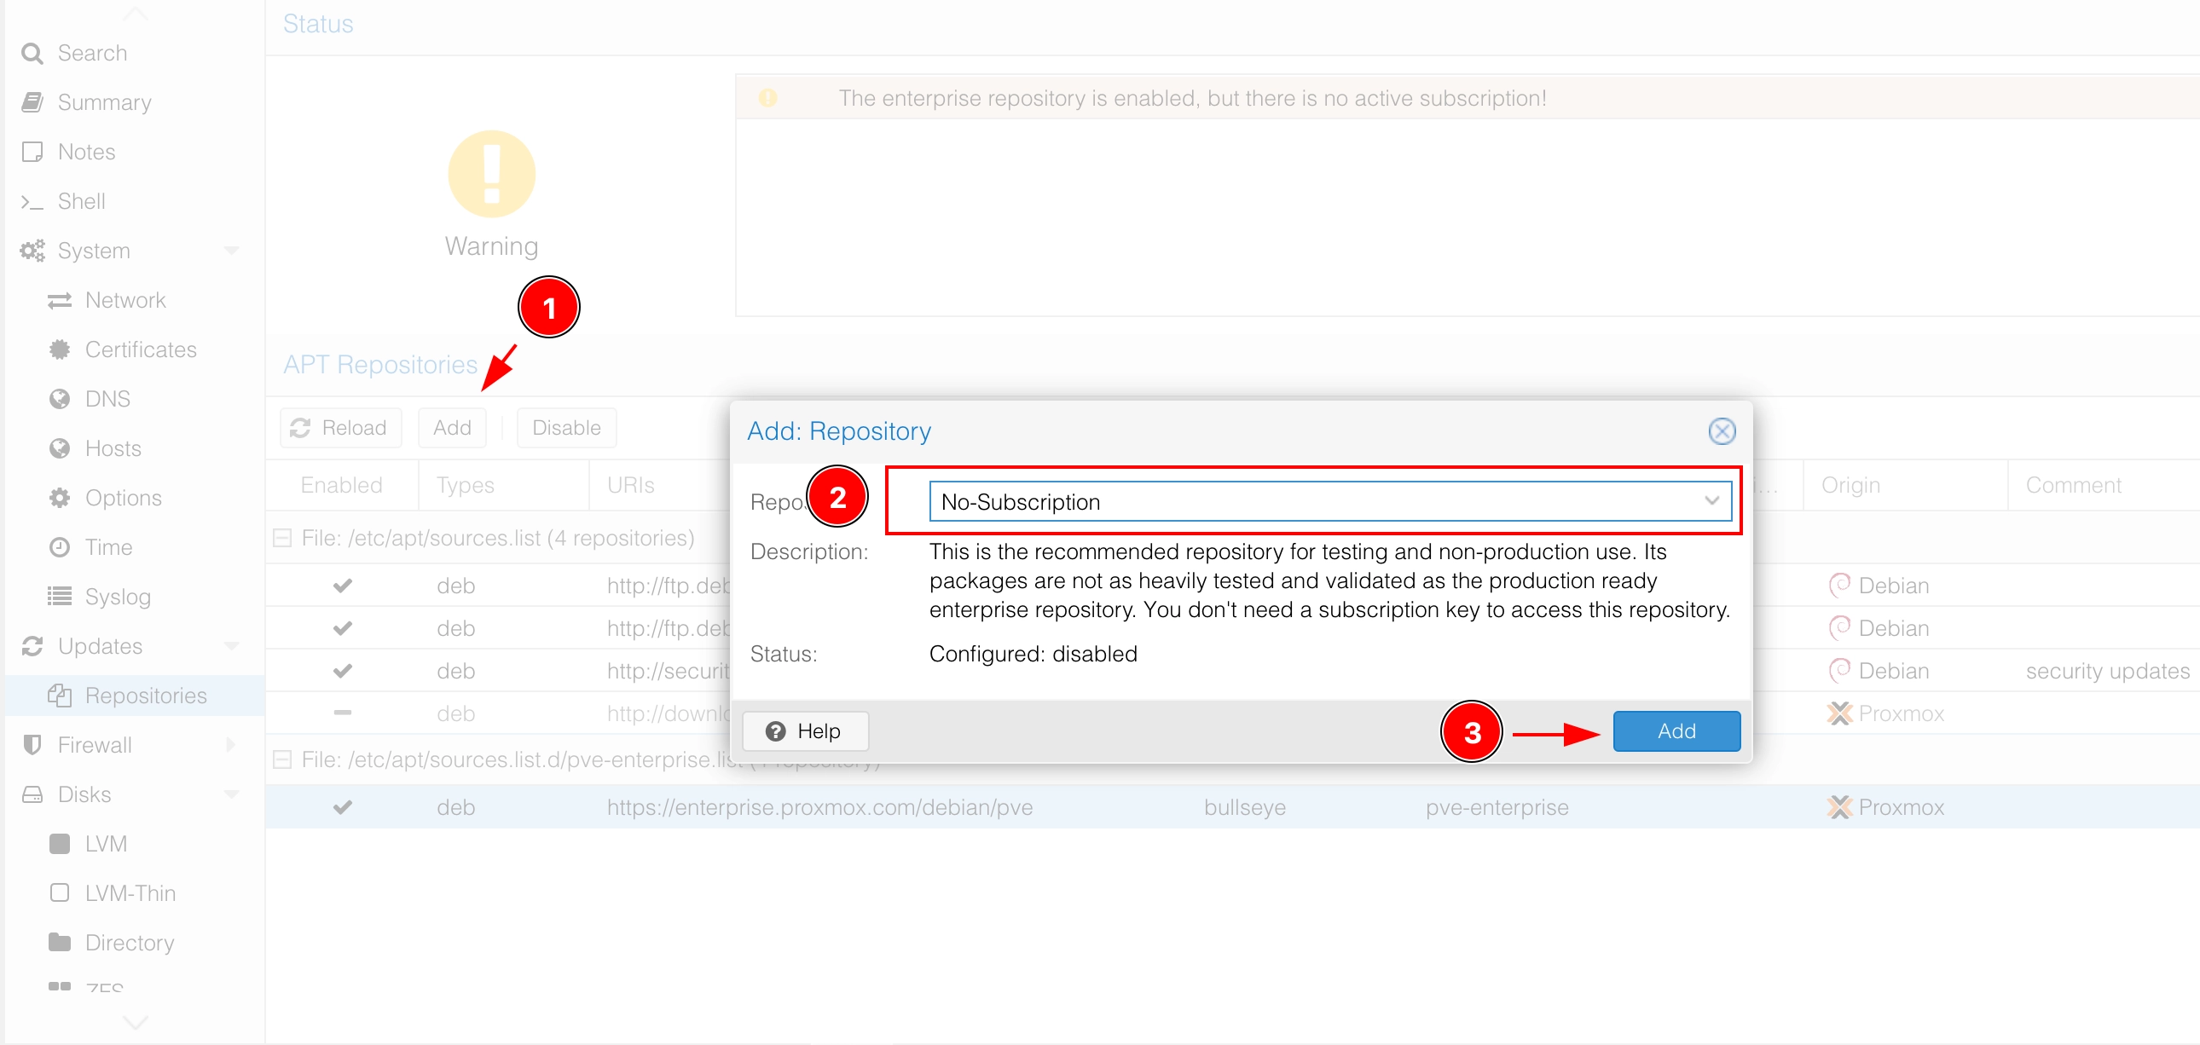Toggle the enabled checkbox for pve-enterprise repository
This screenshot has height=1045, width=2200.
[341, 808]
